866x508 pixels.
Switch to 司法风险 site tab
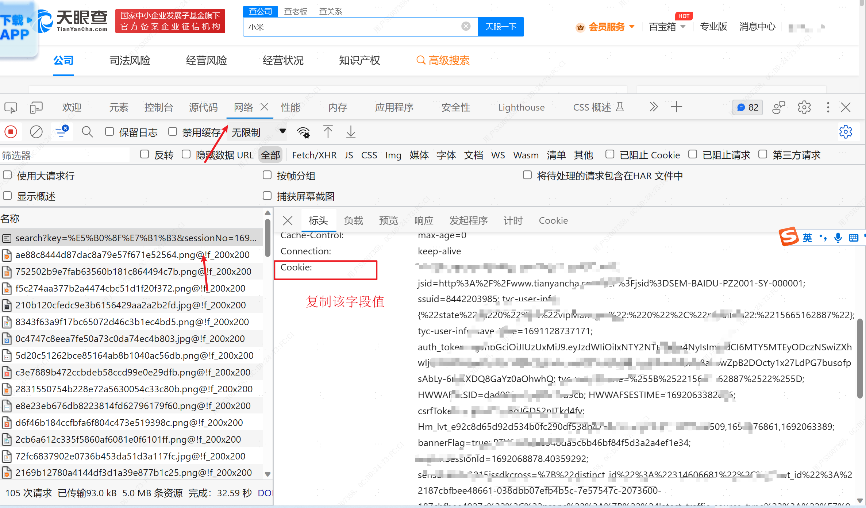[130, 60]
